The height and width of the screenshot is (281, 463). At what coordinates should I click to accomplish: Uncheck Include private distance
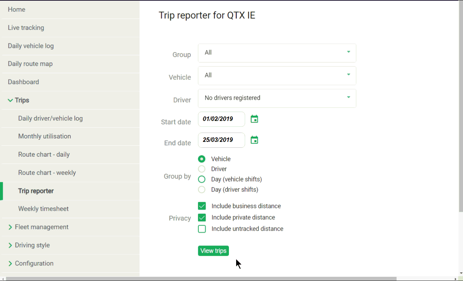point(202,218)
